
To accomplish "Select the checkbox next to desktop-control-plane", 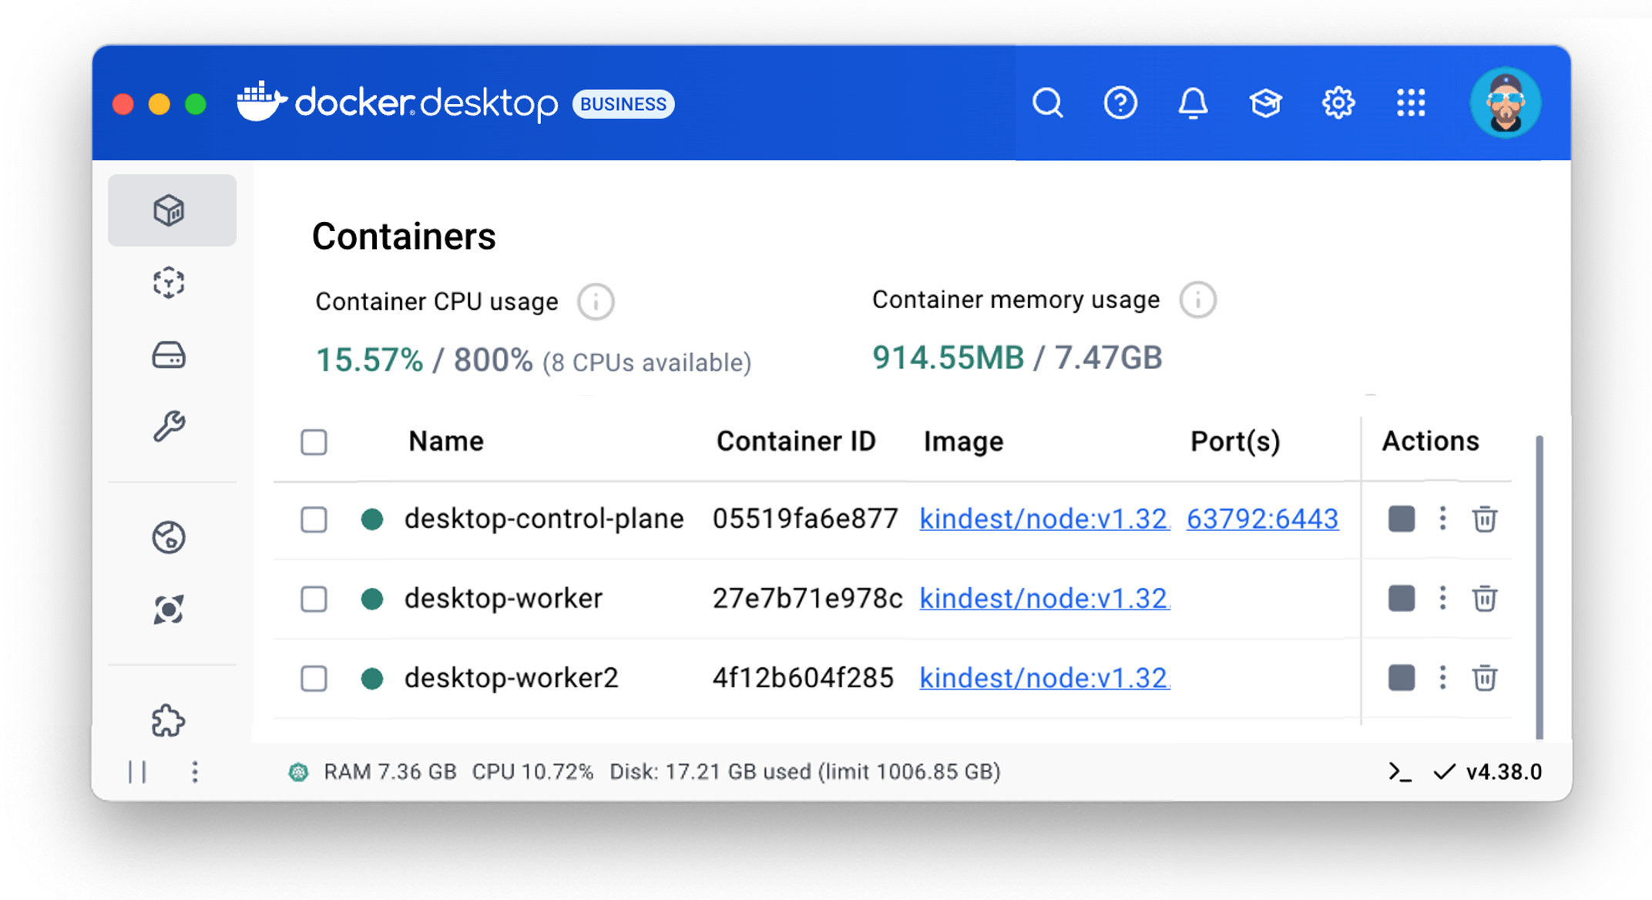I will pos(314,520).
